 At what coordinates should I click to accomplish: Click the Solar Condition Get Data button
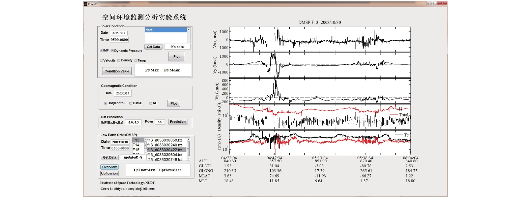(x=153, y=47)
